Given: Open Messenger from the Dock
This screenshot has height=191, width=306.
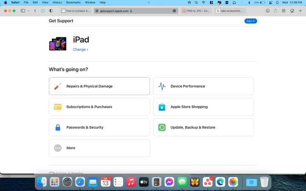Looking at the screenshot, I should coord(169,182).
